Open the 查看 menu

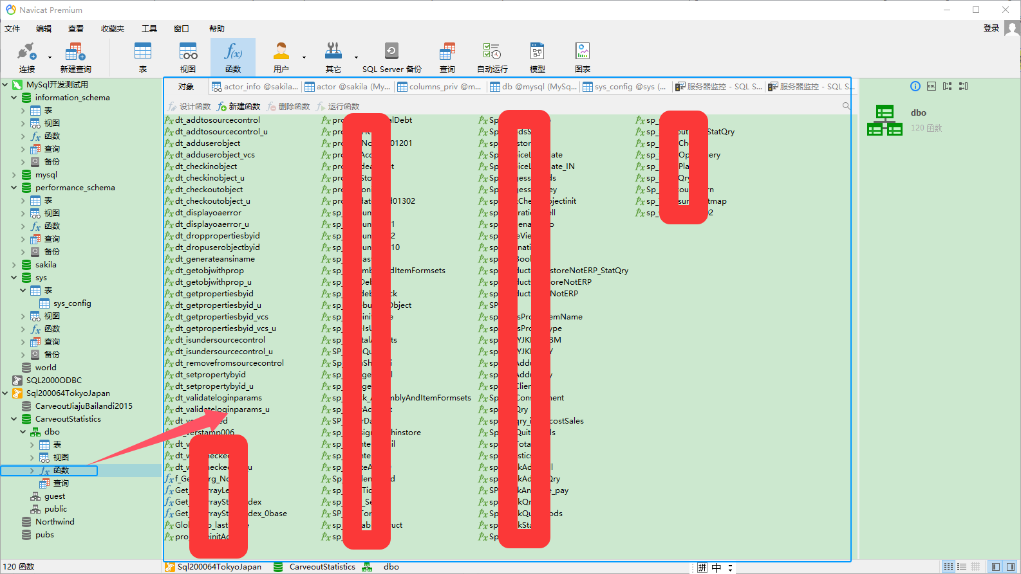(76, 28)
